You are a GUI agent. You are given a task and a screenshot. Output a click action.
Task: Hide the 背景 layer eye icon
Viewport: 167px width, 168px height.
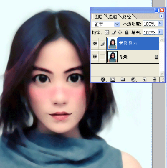tap(95, 57)
